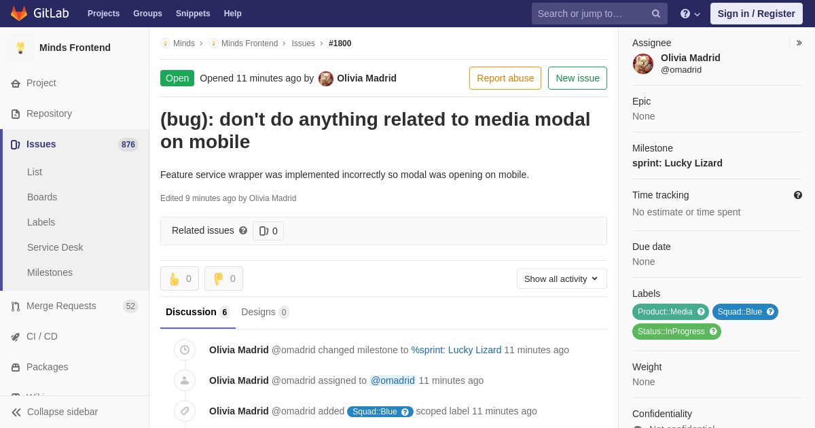The height and width of the screenshot is (428, 815).
Task: Click the Related issues help icon
Action: (243, 230)
